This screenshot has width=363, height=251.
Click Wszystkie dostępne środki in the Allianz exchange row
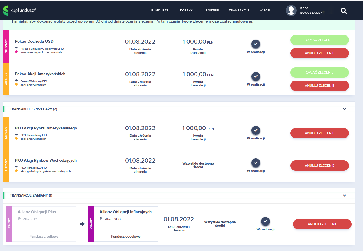220,224
